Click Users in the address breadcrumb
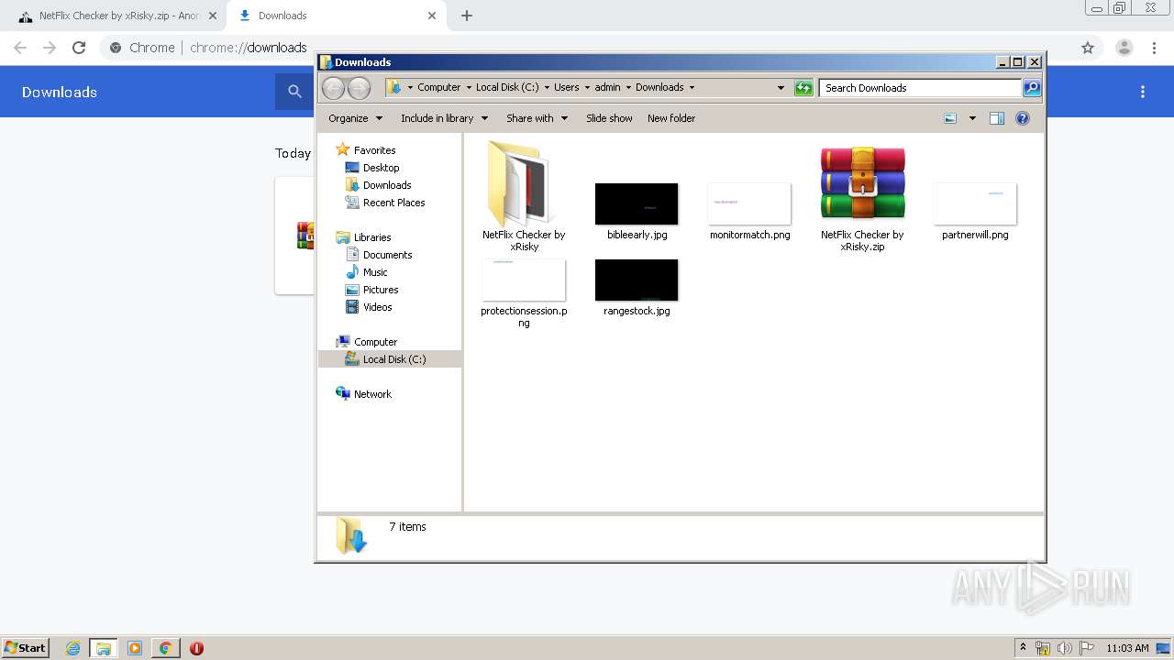The image size is (1174, 660). (x=566, y=88)
